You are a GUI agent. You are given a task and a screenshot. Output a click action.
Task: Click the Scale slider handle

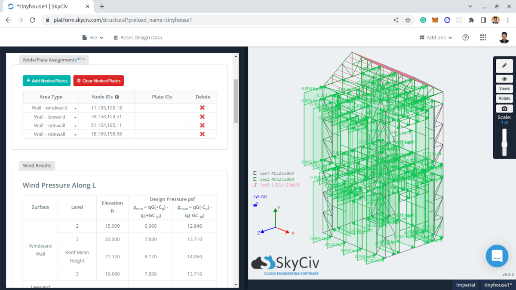click(x=504, y=144)
